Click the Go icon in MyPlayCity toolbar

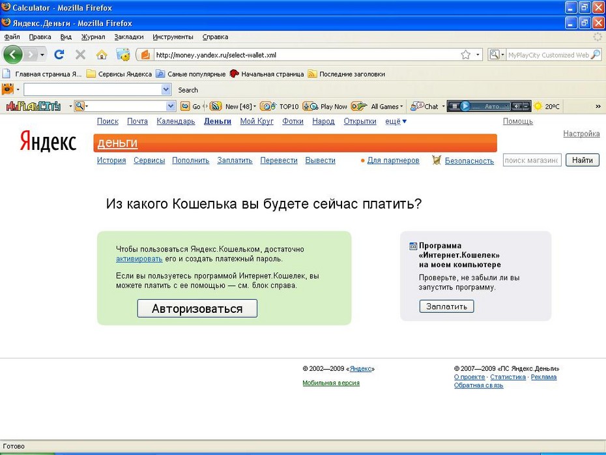186,106
